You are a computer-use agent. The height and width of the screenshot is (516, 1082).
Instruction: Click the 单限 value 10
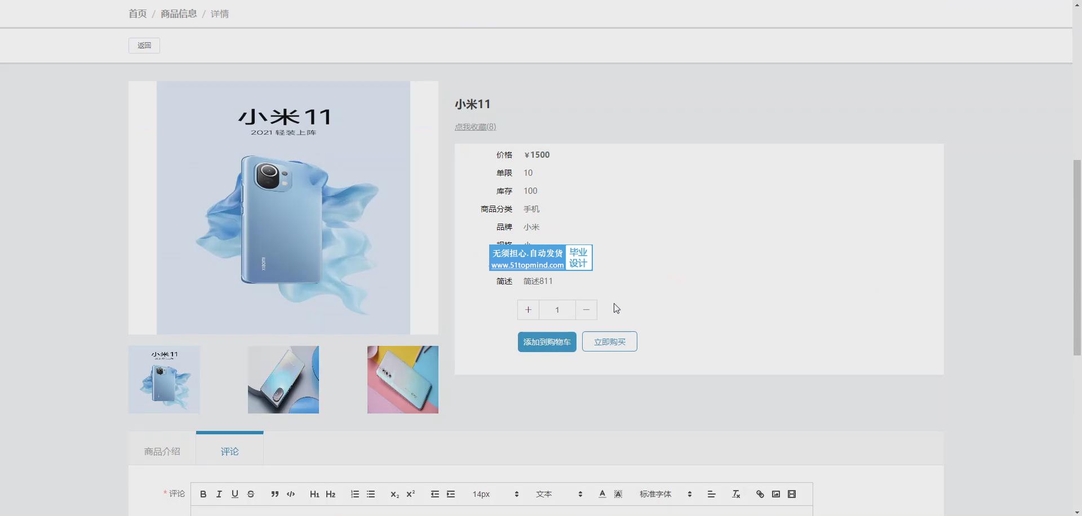528,173
